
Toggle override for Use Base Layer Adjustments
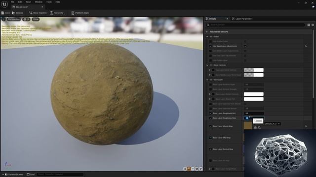pyautogui.click(x=210, y=46)
